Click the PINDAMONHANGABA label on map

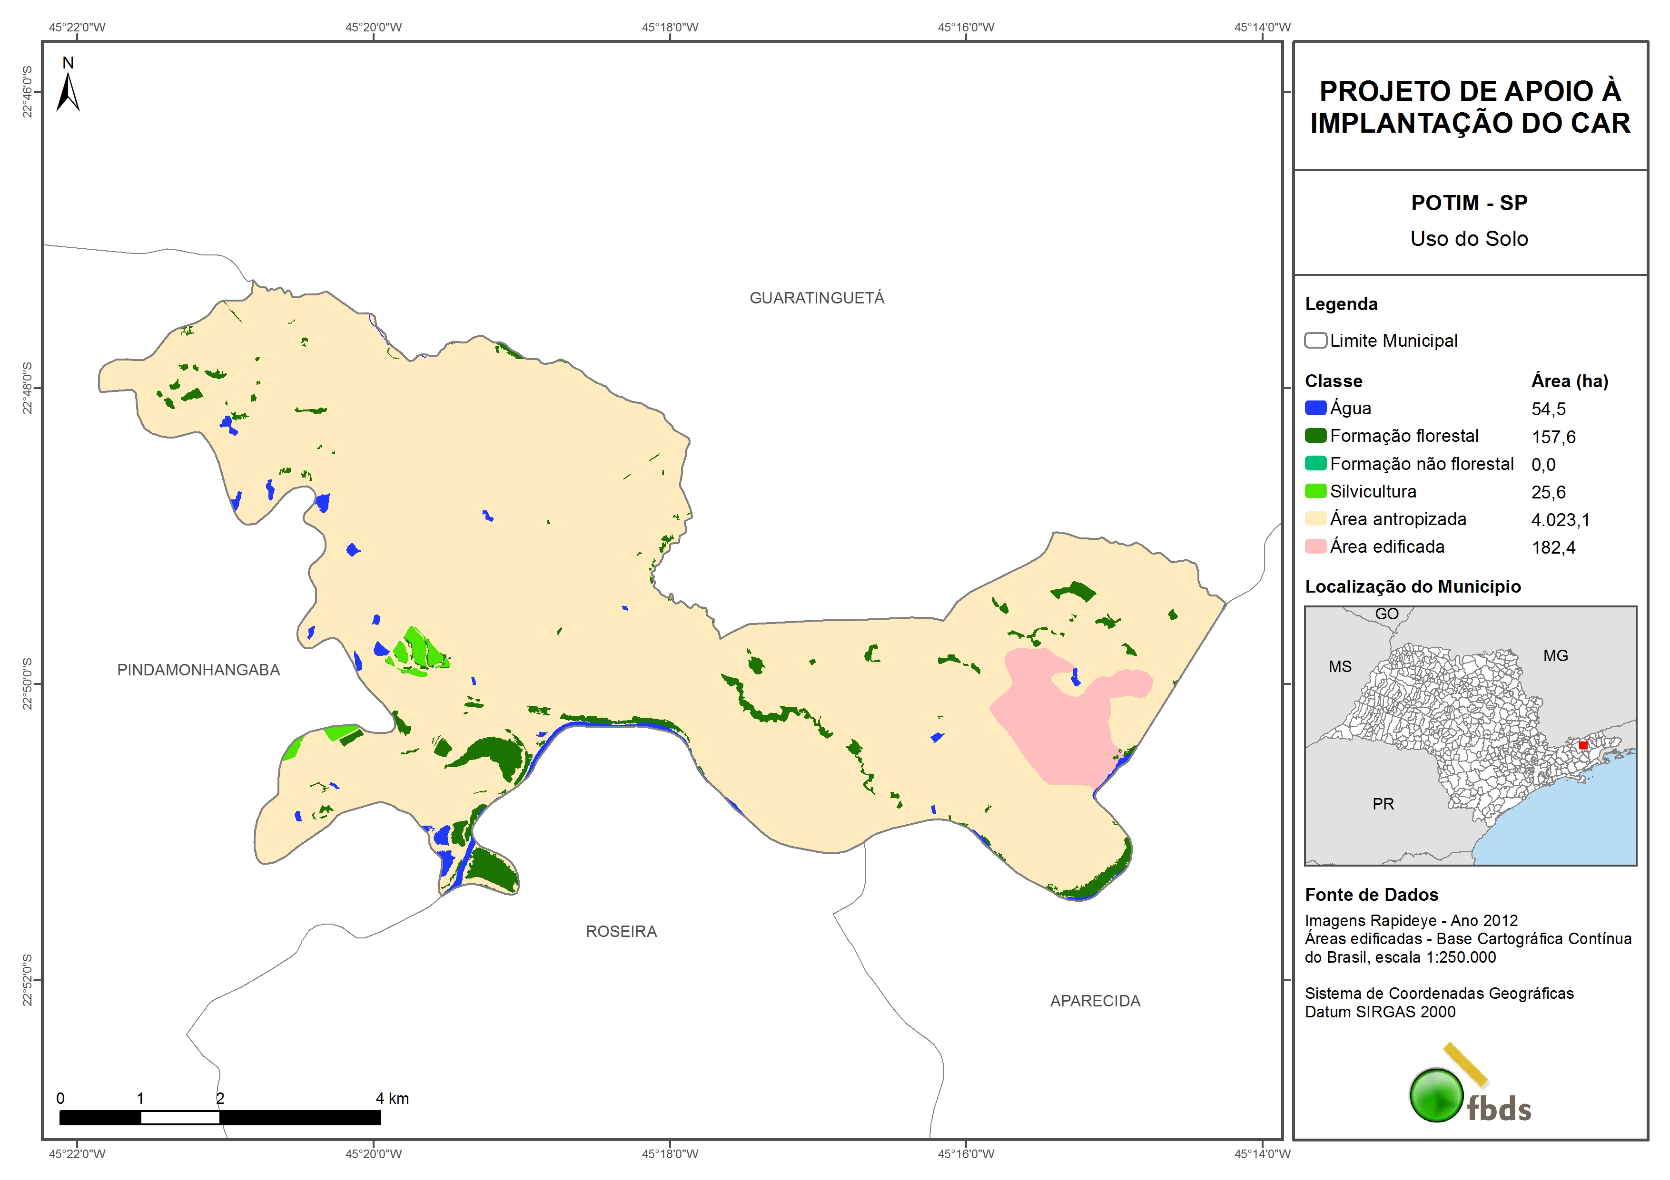click(198, 670)
